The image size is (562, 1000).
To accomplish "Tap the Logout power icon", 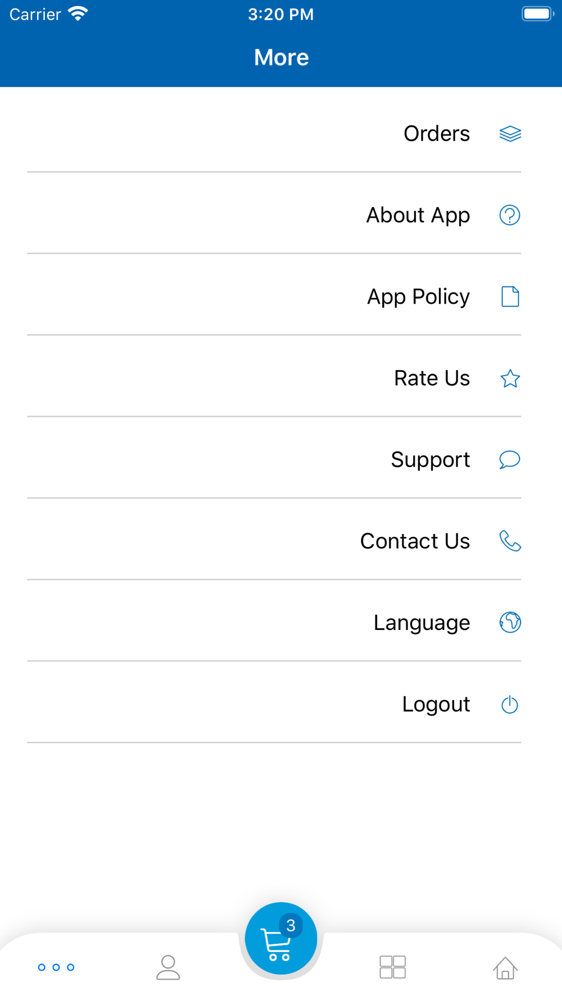I will (510, 704).
